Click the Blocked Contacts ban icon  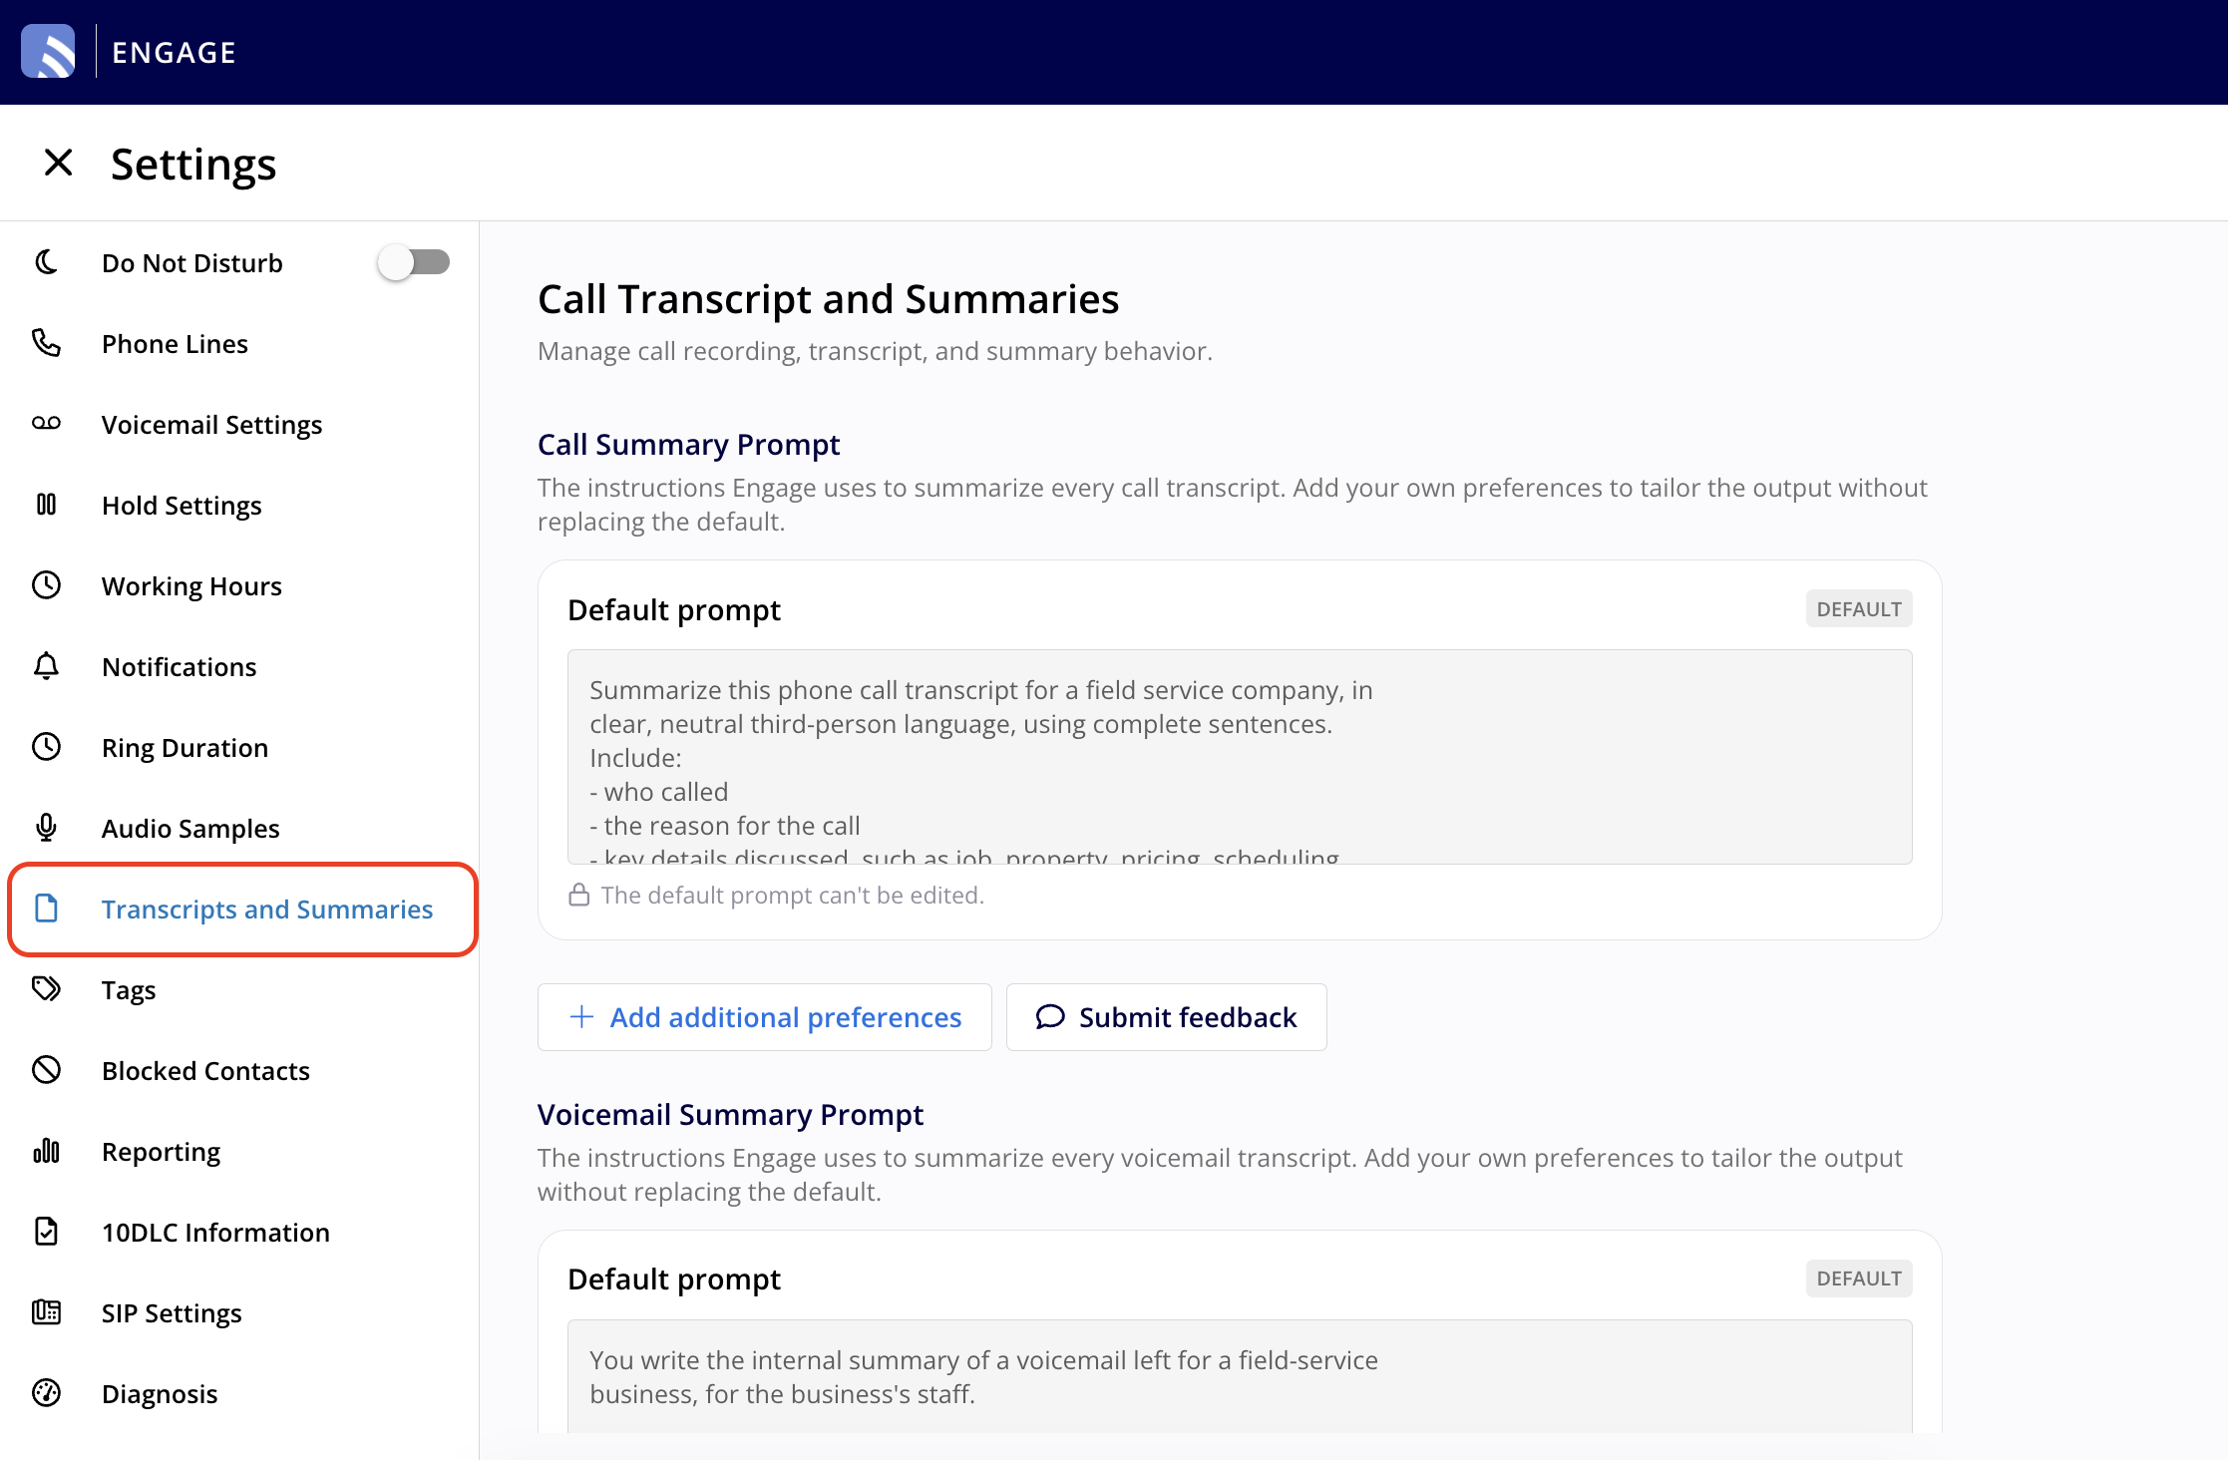(x=46, y=1070)
